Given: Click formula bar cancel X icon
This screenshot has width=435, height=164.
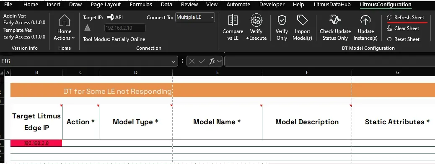Looking at the screenshot, I should pyautogui.click(x=192, y=61).
